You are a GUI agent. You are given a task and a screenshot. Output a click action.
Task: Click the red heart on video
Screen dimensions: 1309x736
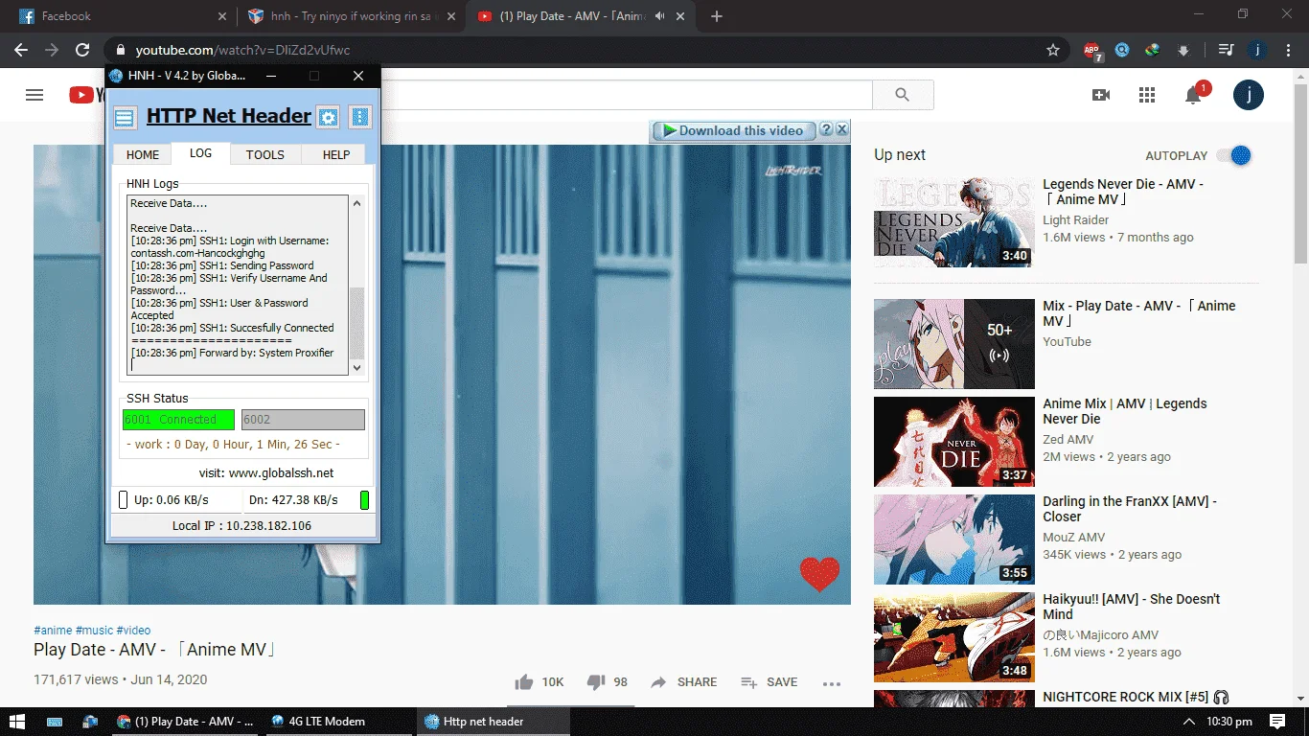point(819,574)
